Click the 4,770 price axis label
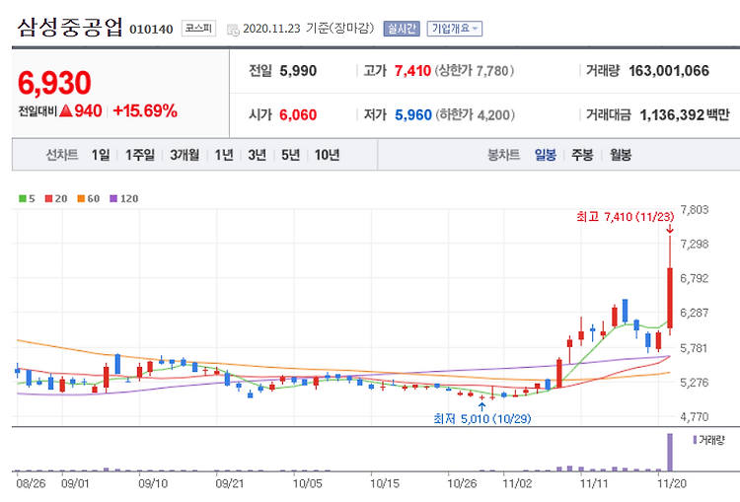The width and height of the screenshot is (740, 502). (x=695, y=417)
